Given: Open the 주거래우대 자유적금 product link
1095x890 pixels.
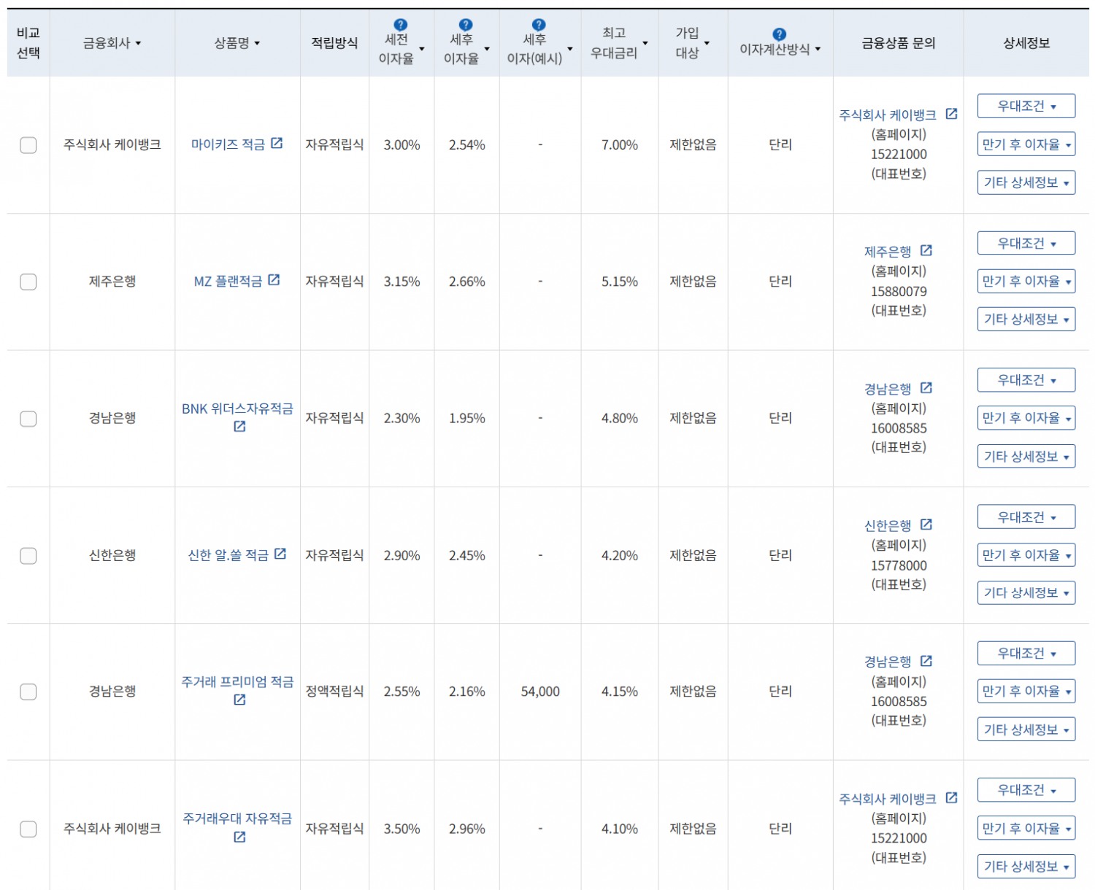Looking at the screenshot, I should tap(237, 819).
